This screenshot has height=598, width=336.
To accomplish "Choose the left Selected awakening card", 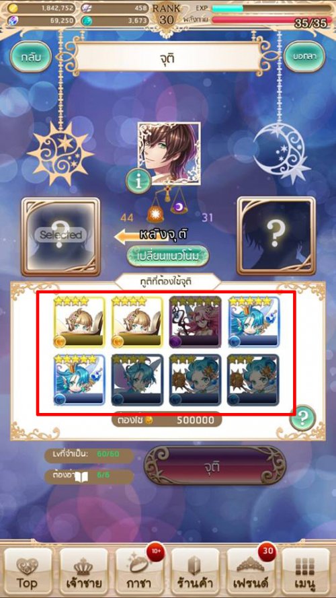I will (60, 235).
